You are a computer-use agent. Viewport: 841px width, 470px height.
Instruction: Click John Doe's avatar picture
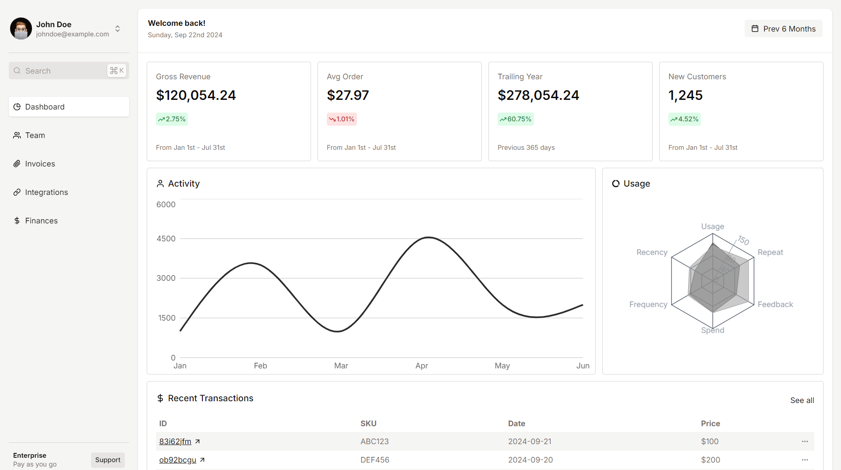click(x=21, y=28)
